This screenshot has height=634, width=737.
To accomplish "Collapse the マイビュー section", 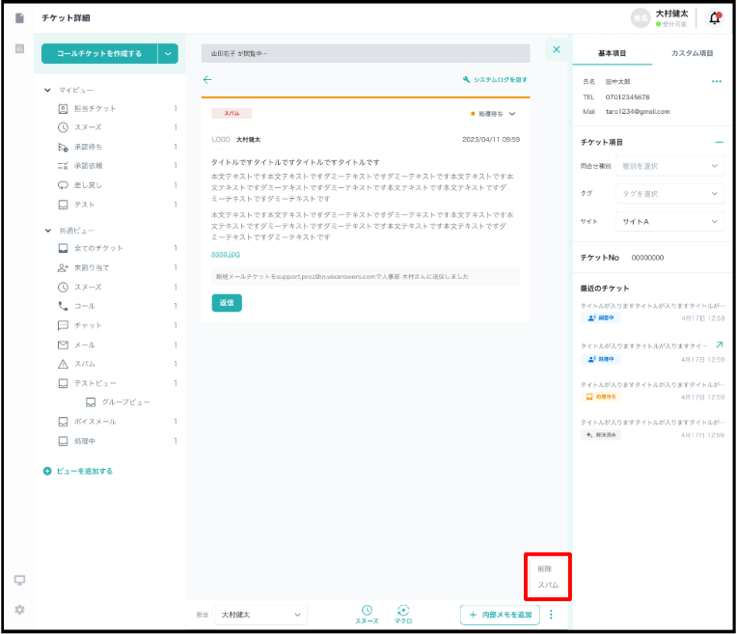I will 48,90.
